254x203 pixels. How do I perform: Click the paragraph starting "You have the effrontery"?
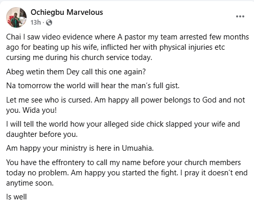point(127,173)
